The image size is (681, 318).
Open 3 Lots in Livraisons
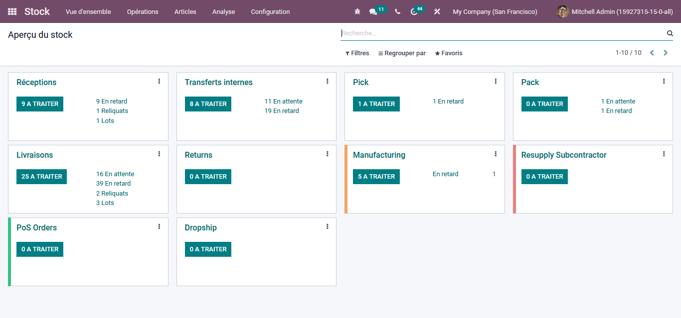tap(105, 203)
